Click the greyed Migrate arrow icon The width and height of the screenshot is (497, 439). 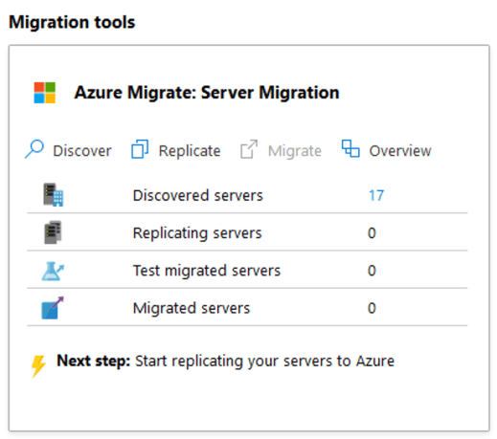[x=249, y=149]
